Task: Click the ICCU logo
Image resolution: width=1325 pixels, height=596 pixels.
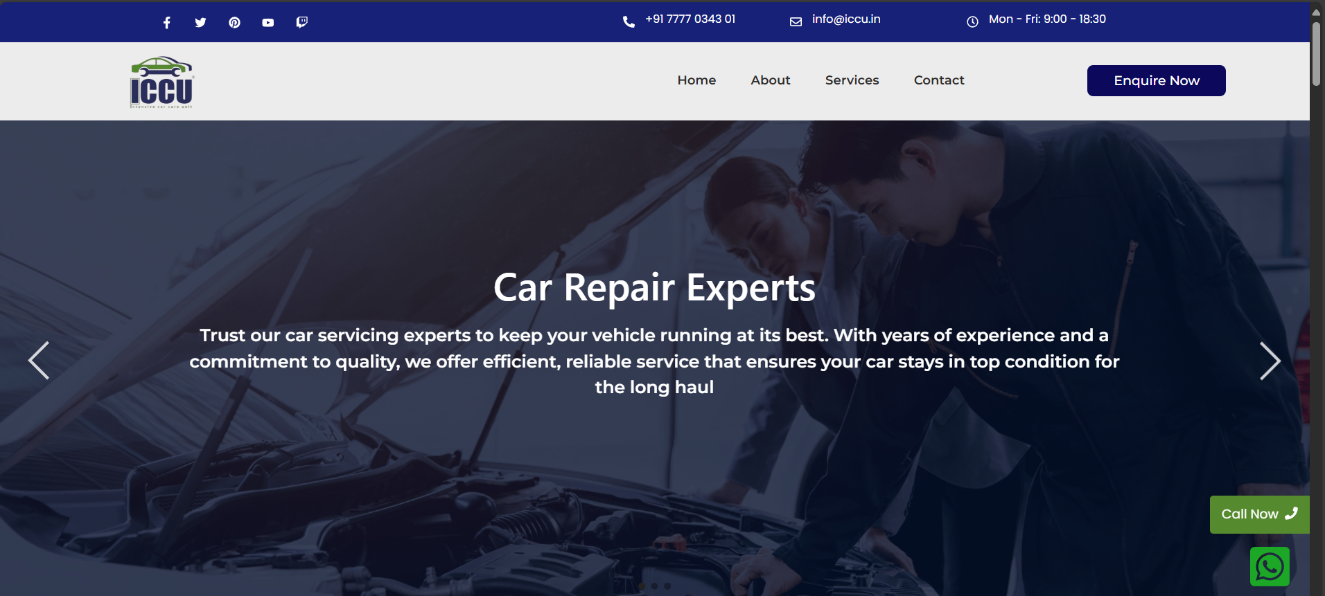Action: 162,82
